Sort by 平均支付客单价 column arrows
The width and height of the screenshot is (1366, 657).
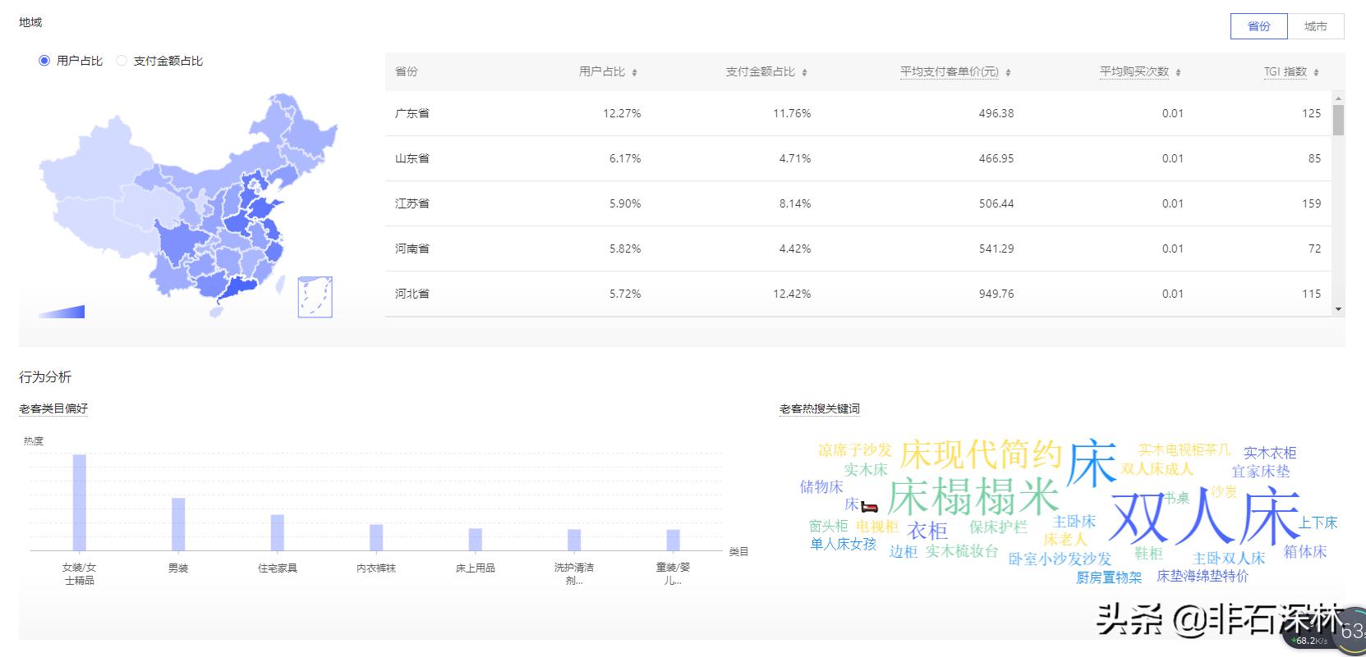(x=1008, y=72)
